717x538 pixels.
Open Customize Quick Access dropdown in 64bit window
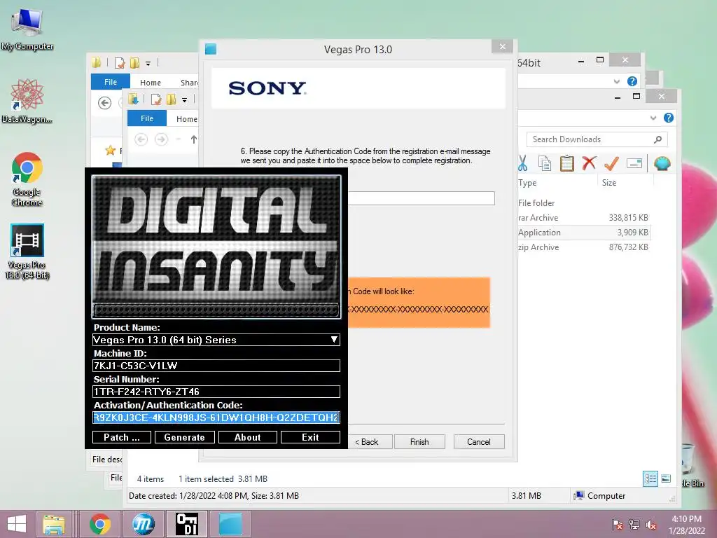pyautogui.click(x=148, y=63)
